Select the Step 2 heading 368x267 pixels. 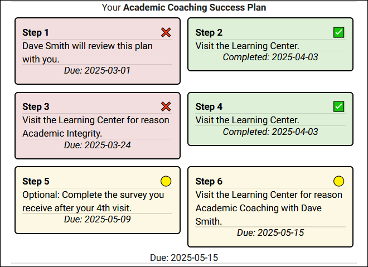click(x=209, y=33)
